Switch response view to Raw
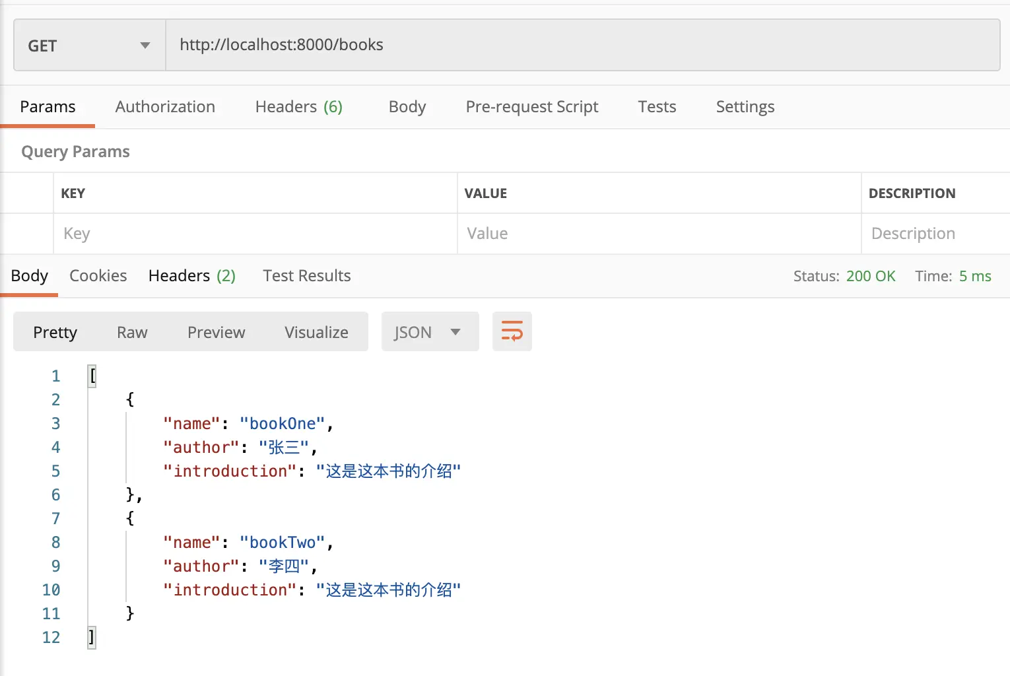This screenshot has height=676, width=1010. pyautogui.click(x=132, y=332)
